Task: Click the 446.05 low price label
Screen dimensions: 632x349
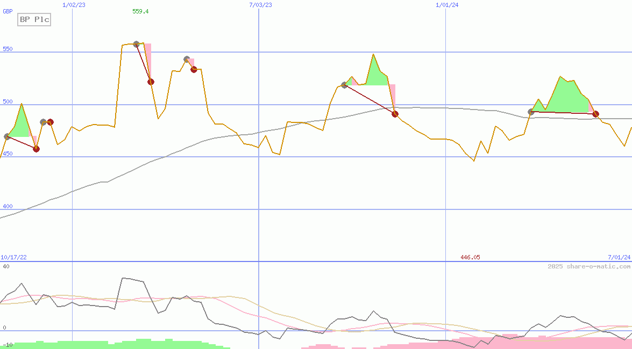Action: 470,257
